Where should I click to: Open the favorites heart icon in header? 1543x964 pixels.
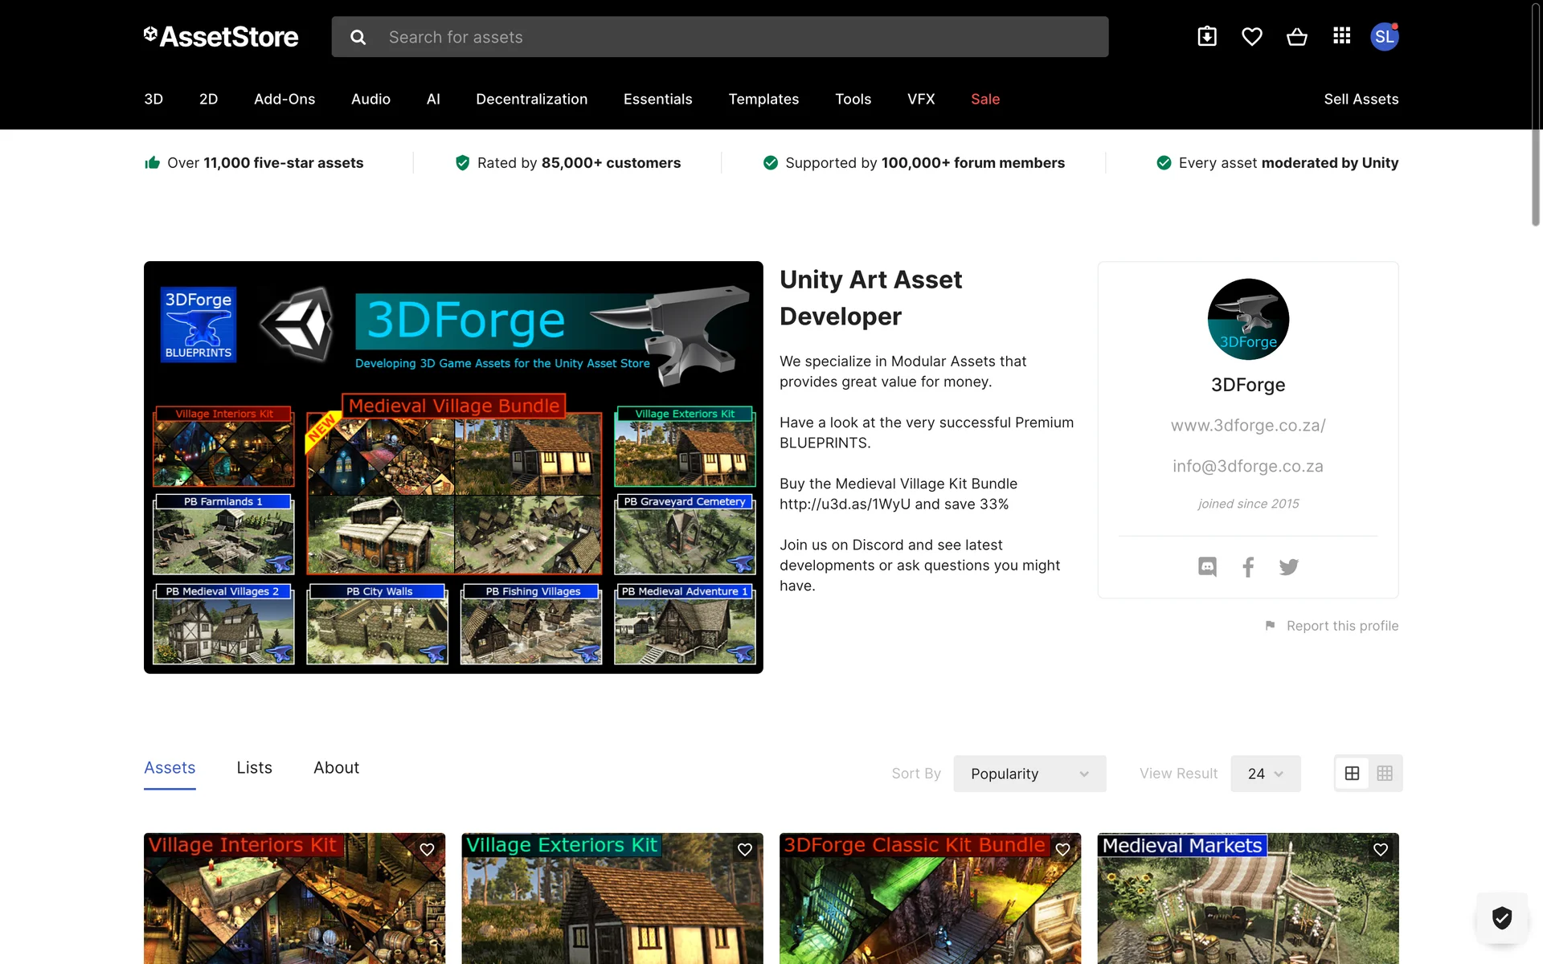(x=1251, y=36)
